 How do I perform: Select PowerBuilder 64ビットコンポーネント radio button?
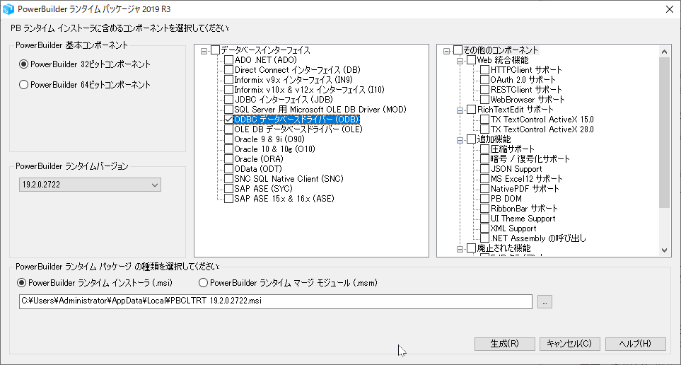point(24,85)
